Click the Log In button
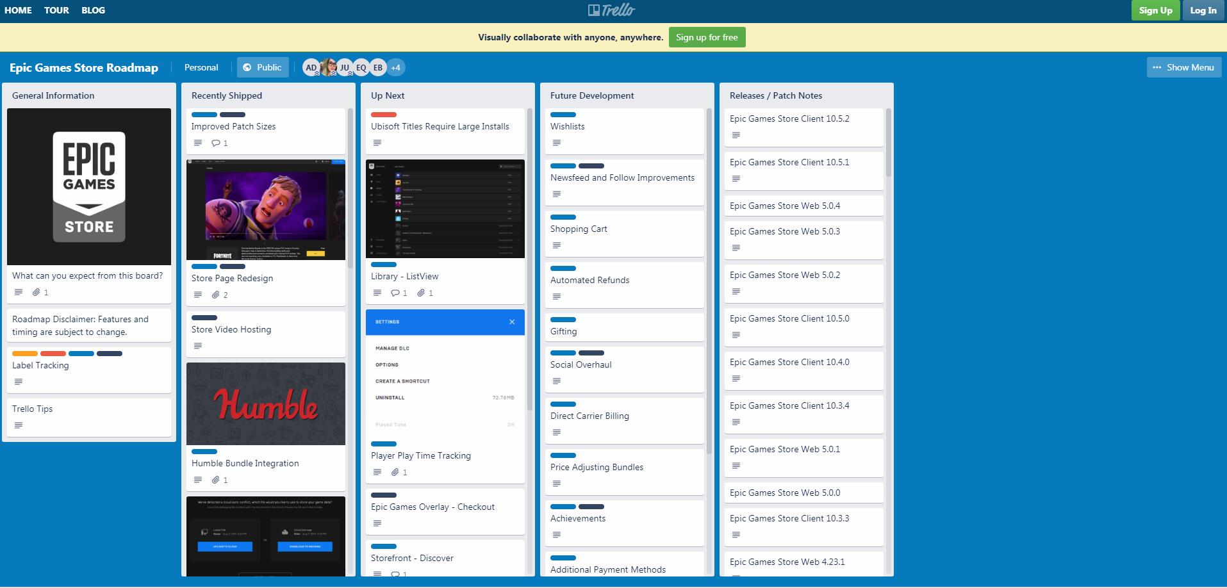 click(x=1203, y=10)
